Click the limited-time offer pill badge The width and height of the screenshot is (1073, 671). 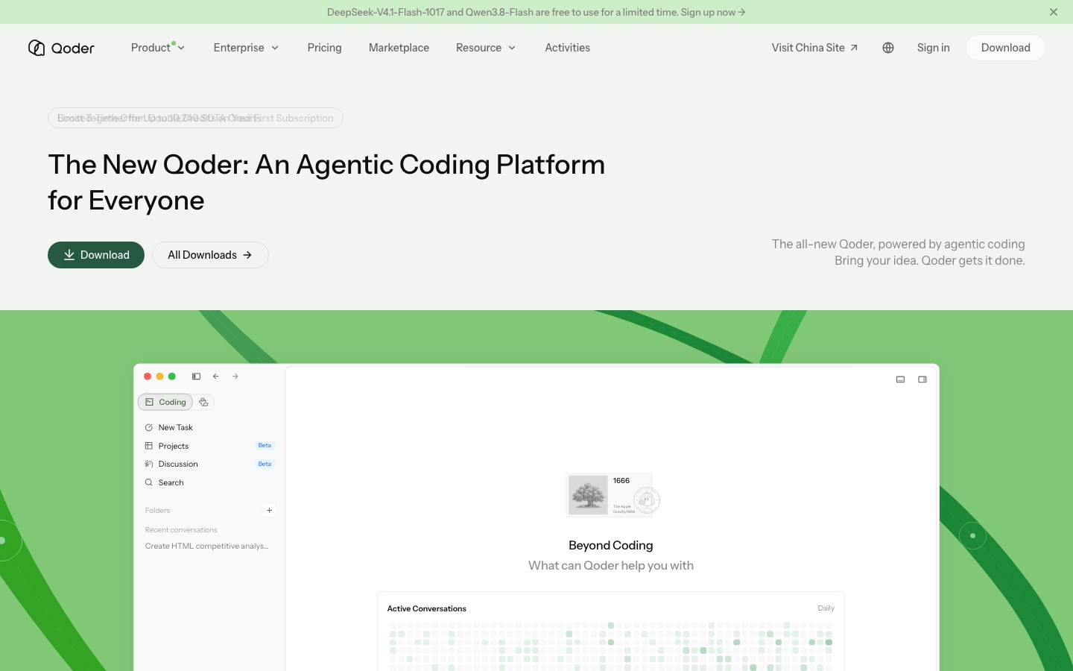[x=195, y=118]
